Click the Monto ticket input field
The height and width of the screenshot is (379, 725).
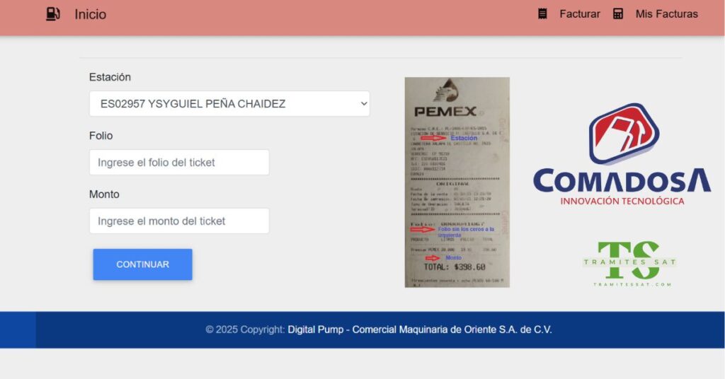(179, 221)
